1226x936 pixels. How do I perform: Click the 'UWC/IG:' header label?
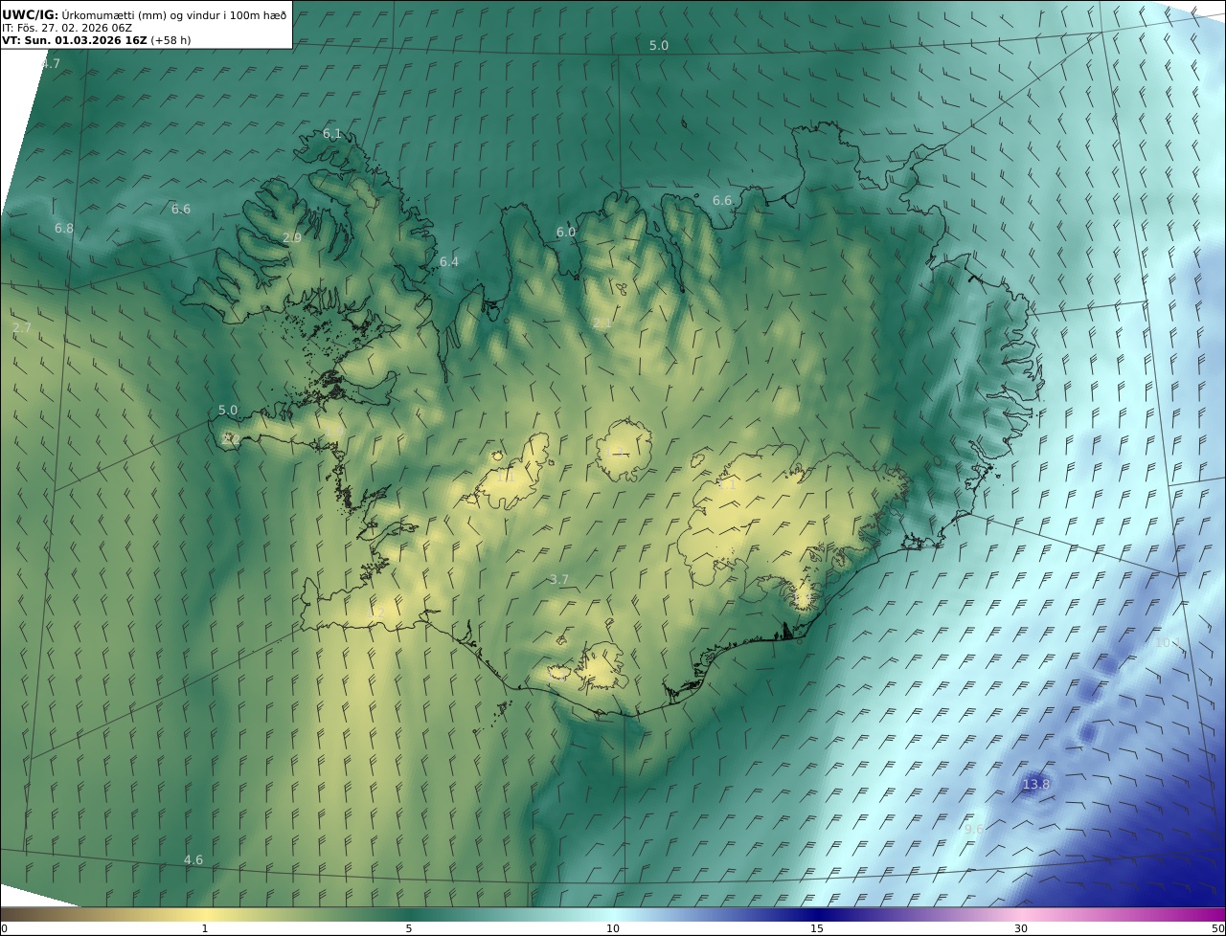[31, 14]
